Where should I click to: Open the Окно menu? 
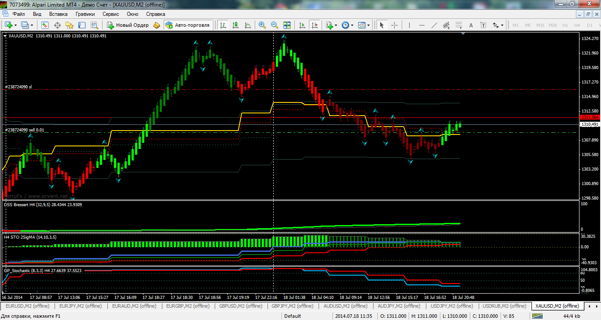click(x=132, y=14)
